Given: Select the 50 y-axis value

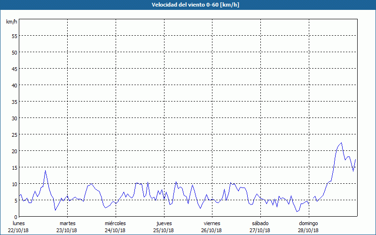Looking at the screenshot, I should point(15,53).
